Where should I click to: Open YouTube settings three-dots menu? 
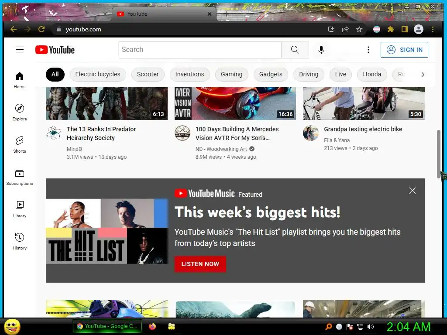[368, 50]
